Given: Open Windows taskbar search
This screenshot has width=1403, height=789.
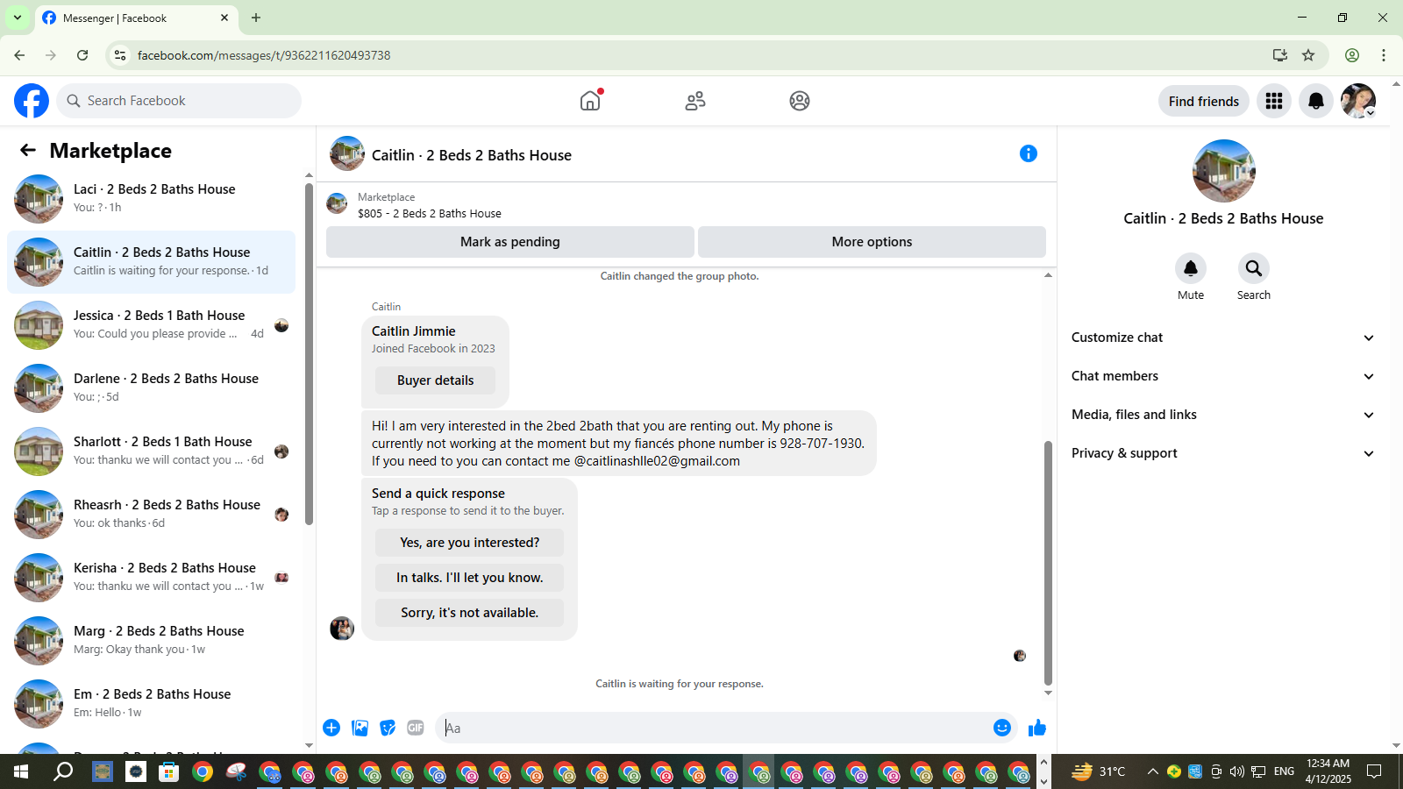Looking at the screenshot, I should click(x=63, y=771).
